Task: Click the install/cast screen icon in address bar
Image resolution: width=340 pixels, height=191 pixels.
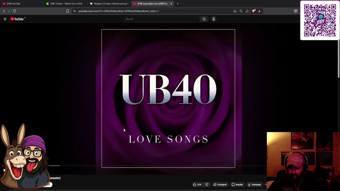Action: (x=235, y=11)
